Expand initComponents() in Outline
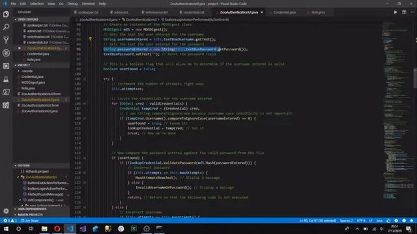Viewport: 417px width, 234px height. point(20,200)
